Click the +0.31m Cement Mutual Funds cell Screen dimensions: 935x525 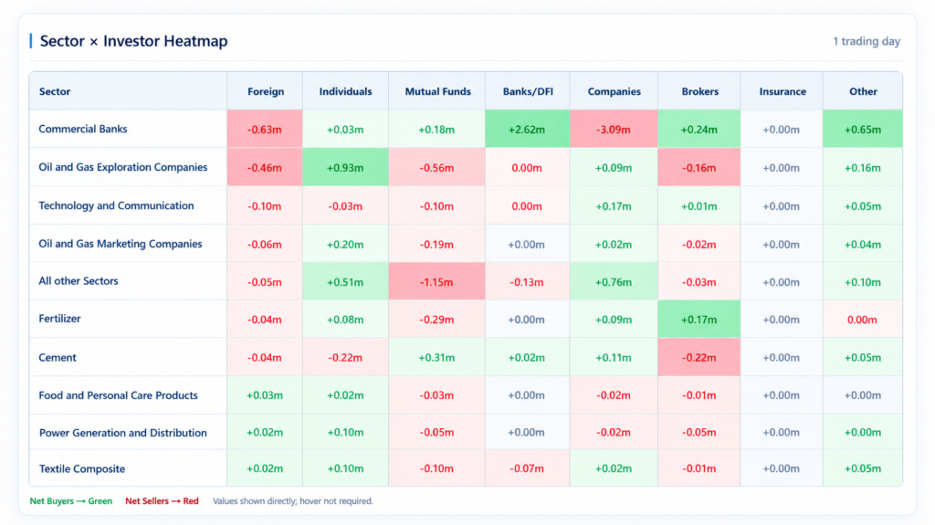[436, 357]
